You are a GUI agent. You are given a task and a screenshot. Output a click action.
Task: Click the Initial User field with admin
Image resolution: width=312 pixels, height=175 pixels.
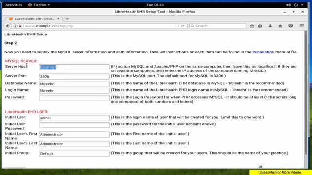(x=74, y=118)
